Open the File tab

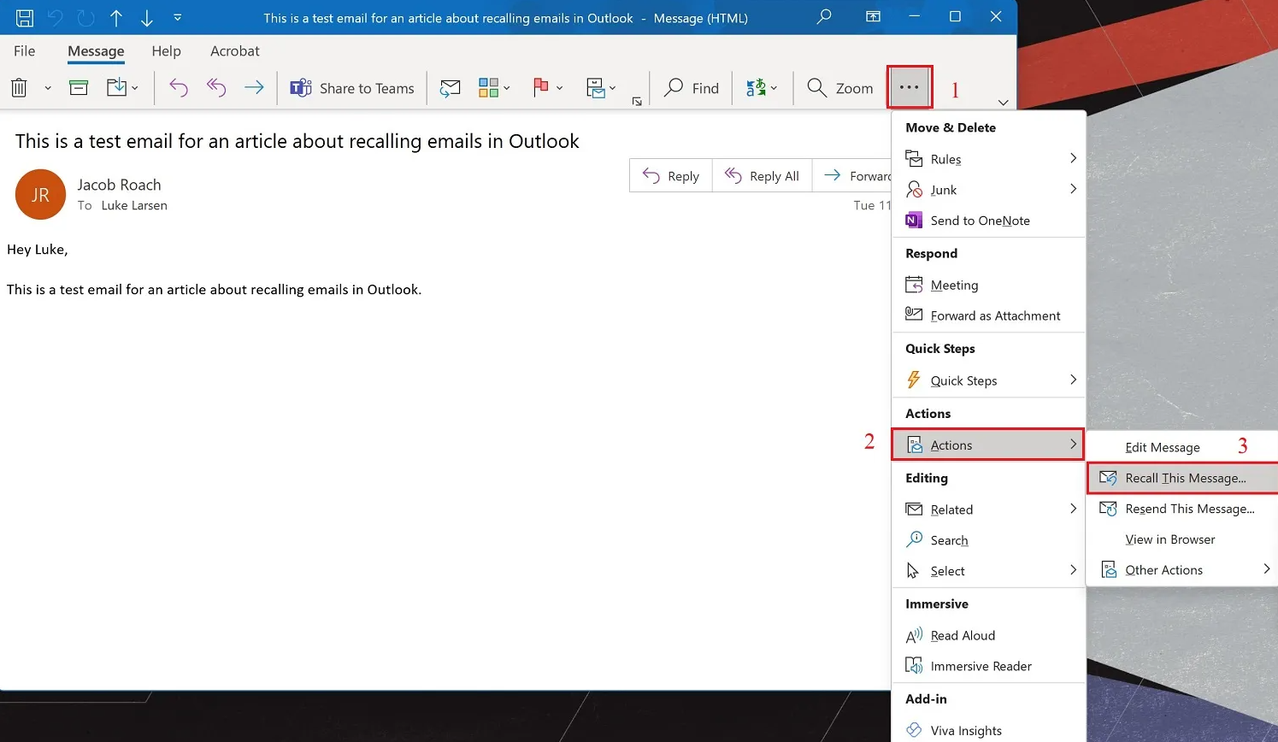coord(25,51)
